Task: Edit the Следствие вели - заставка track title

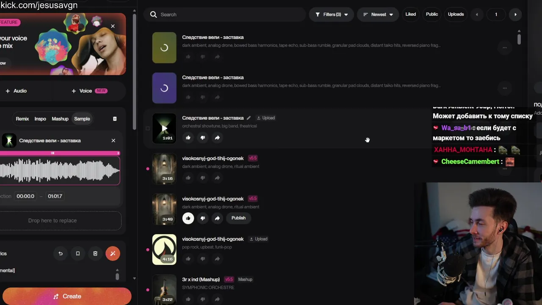Action: [x=249, y=118]
